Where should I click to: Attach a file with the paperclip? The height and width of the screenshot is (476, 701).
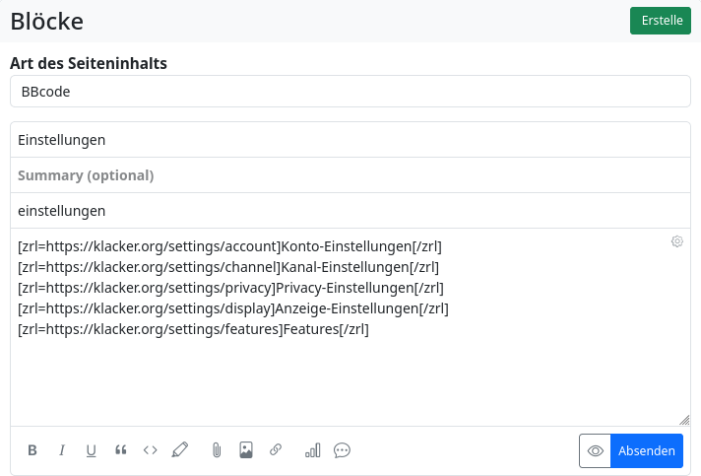217,450
